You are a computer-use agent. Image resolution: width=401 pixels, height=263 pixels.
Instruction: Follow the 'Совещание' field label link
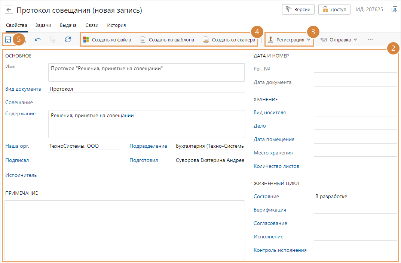[x=19, y=102]
